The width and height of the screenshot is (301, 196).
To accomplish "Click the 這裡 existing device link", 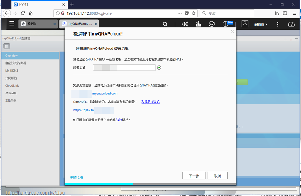I will (x=119, y=120).
